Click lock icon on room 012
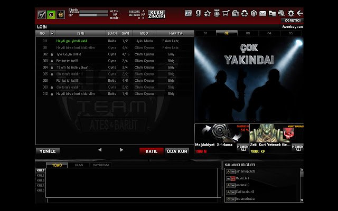The image size is (338, 211). pos(52,94)
